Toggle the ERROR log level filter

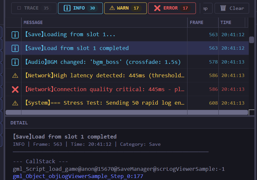(x=172, y=8)
